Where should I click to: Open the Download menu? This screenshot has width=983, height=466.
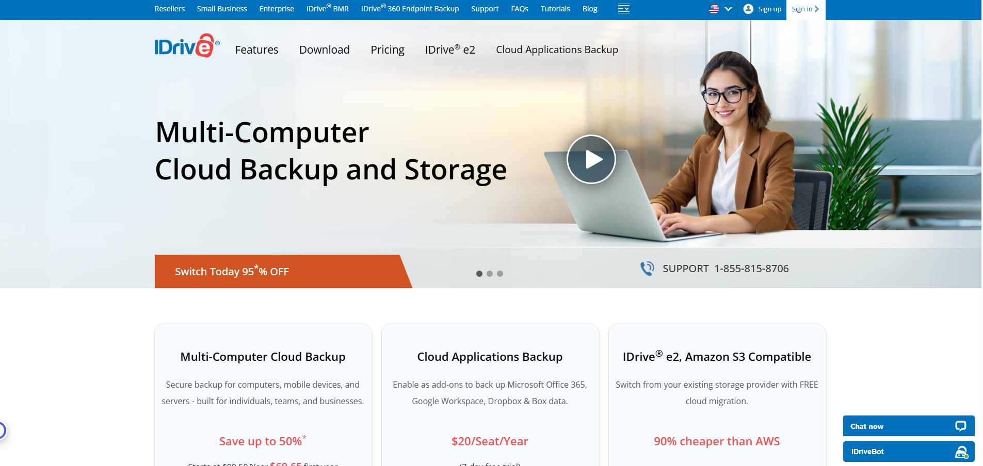(x=325, y=49)
